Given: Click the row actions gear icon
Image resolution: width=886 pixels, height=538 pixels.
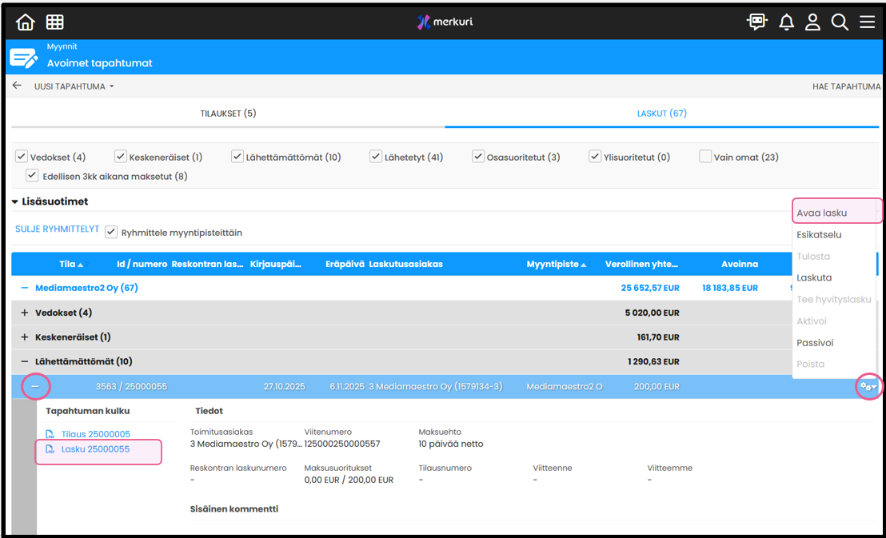Looking at the screenshot, I should coord(868,387).
